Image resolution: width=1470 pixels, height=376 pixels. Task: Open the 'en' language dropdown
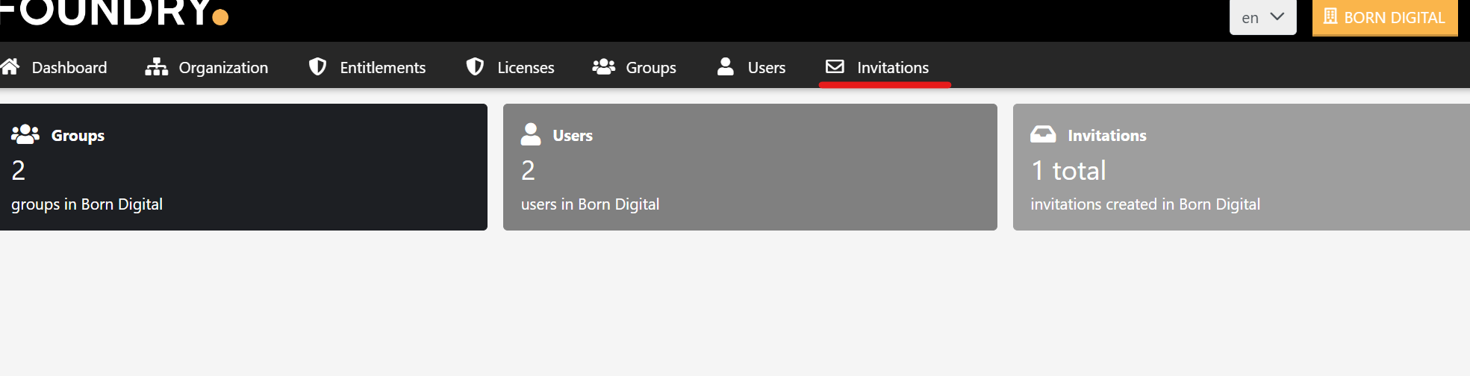tap(1263, 17)
